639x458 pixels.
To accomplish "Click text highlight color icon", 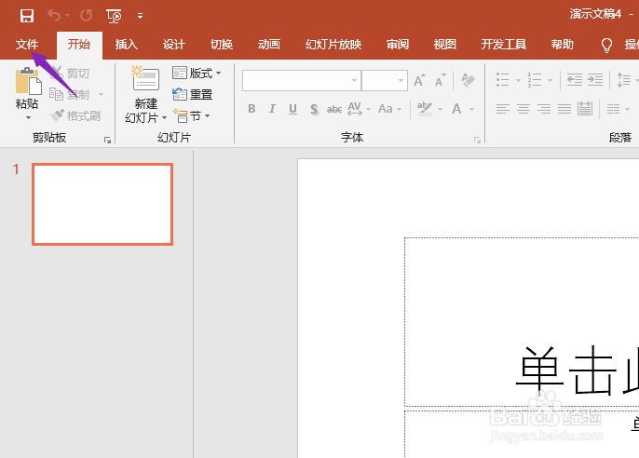I will click(x=425, y=109).
